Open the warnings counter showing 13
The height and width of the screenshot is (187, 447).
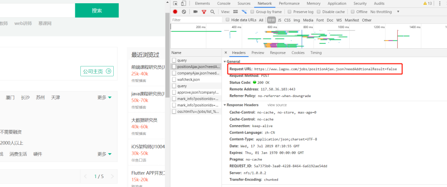pyautogui.click(x=427, y=3)
